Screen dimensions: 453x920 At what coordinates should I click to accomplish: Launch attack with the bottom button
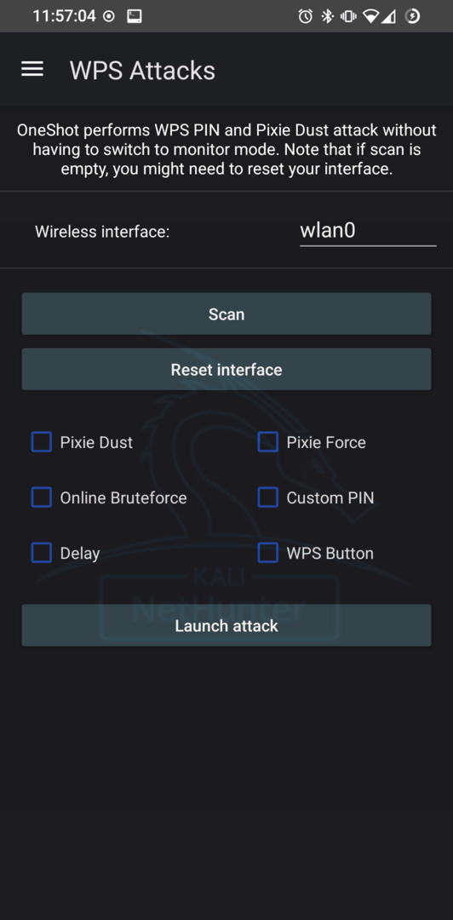(x=226, y=625)
